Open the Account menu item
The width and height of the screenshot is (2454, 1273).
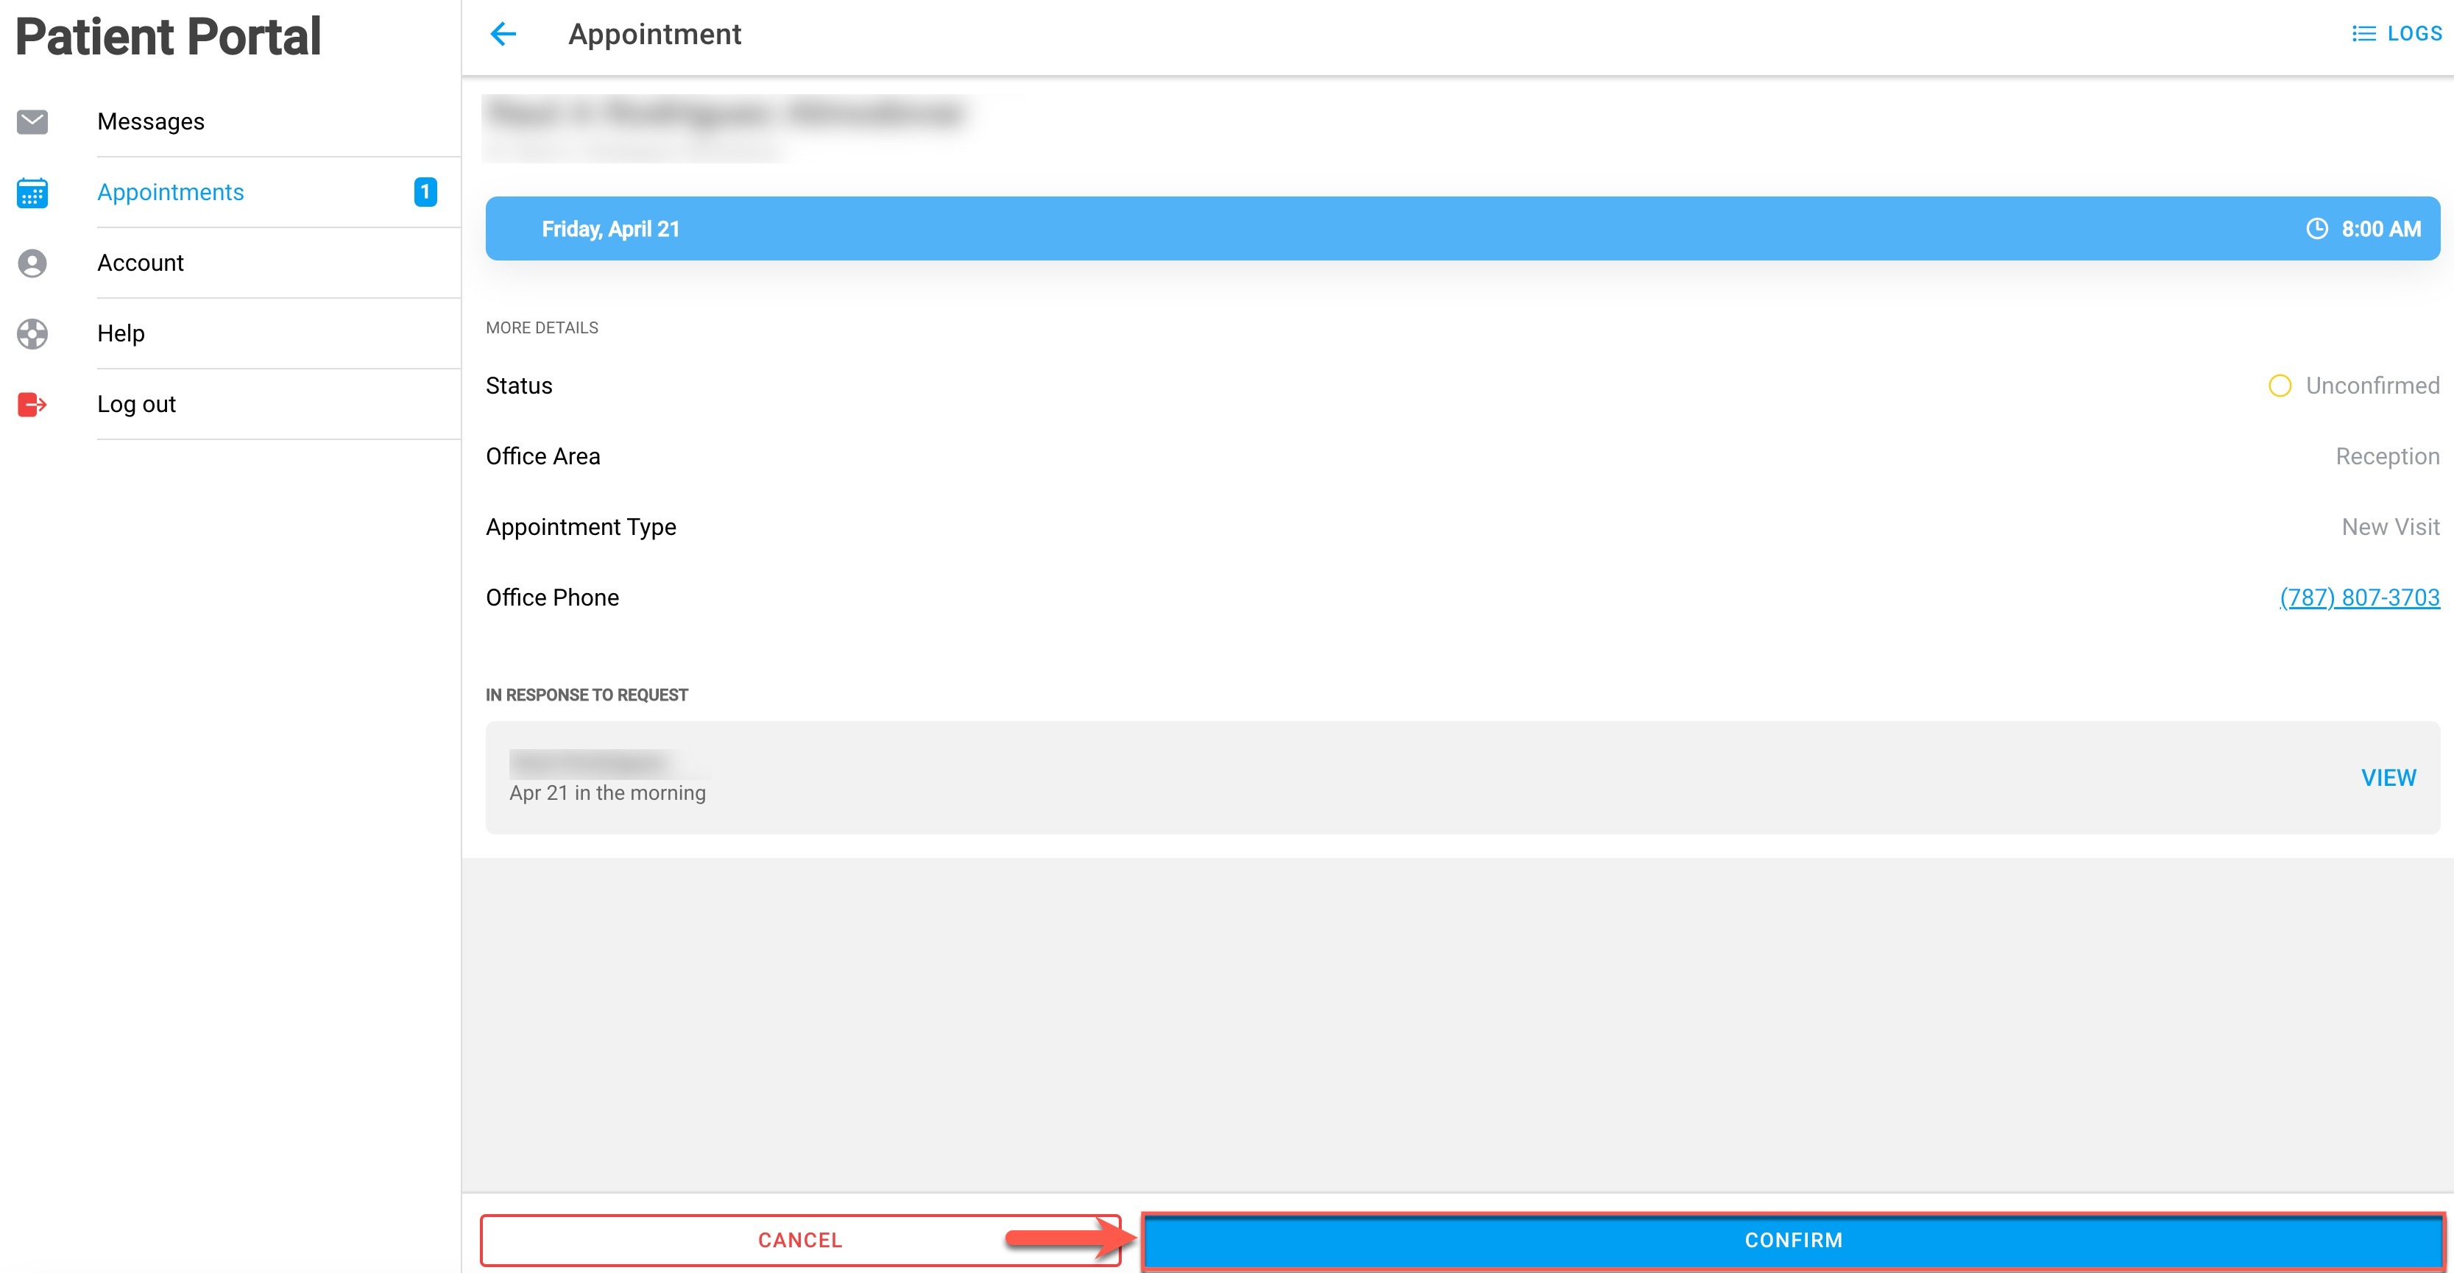tap(140, 263)
